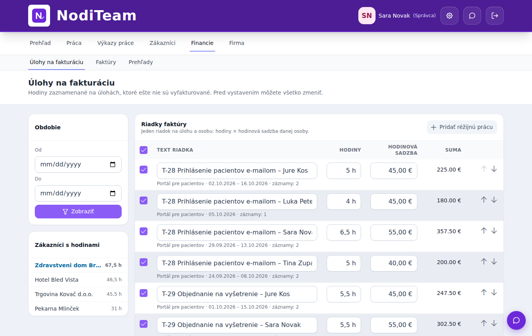The image size is (532, 336).
Task: Open the Práca menu item
Action: tap(74, 43)
